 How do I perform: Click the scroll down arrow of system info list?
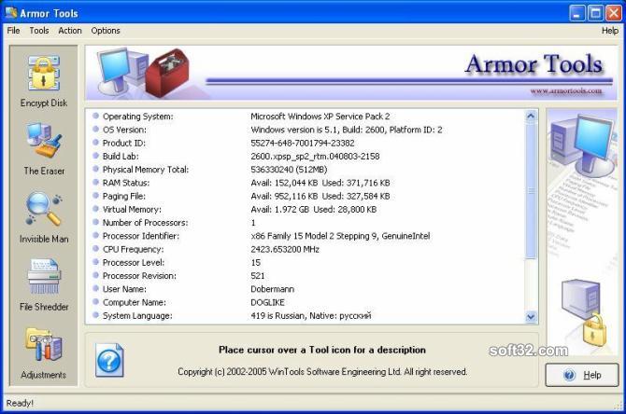(x=531, y=317)
